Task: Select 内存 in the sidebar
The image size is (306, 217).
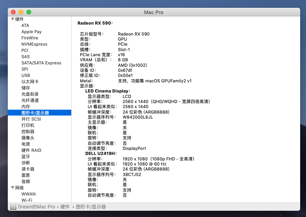Action: click(26, 107)
